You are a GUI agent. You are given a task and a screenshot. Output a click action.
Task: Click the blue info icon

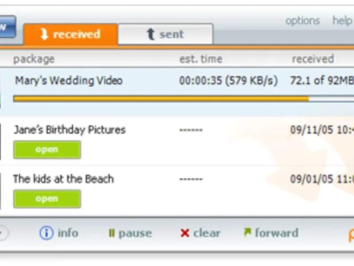pos(46,233)
